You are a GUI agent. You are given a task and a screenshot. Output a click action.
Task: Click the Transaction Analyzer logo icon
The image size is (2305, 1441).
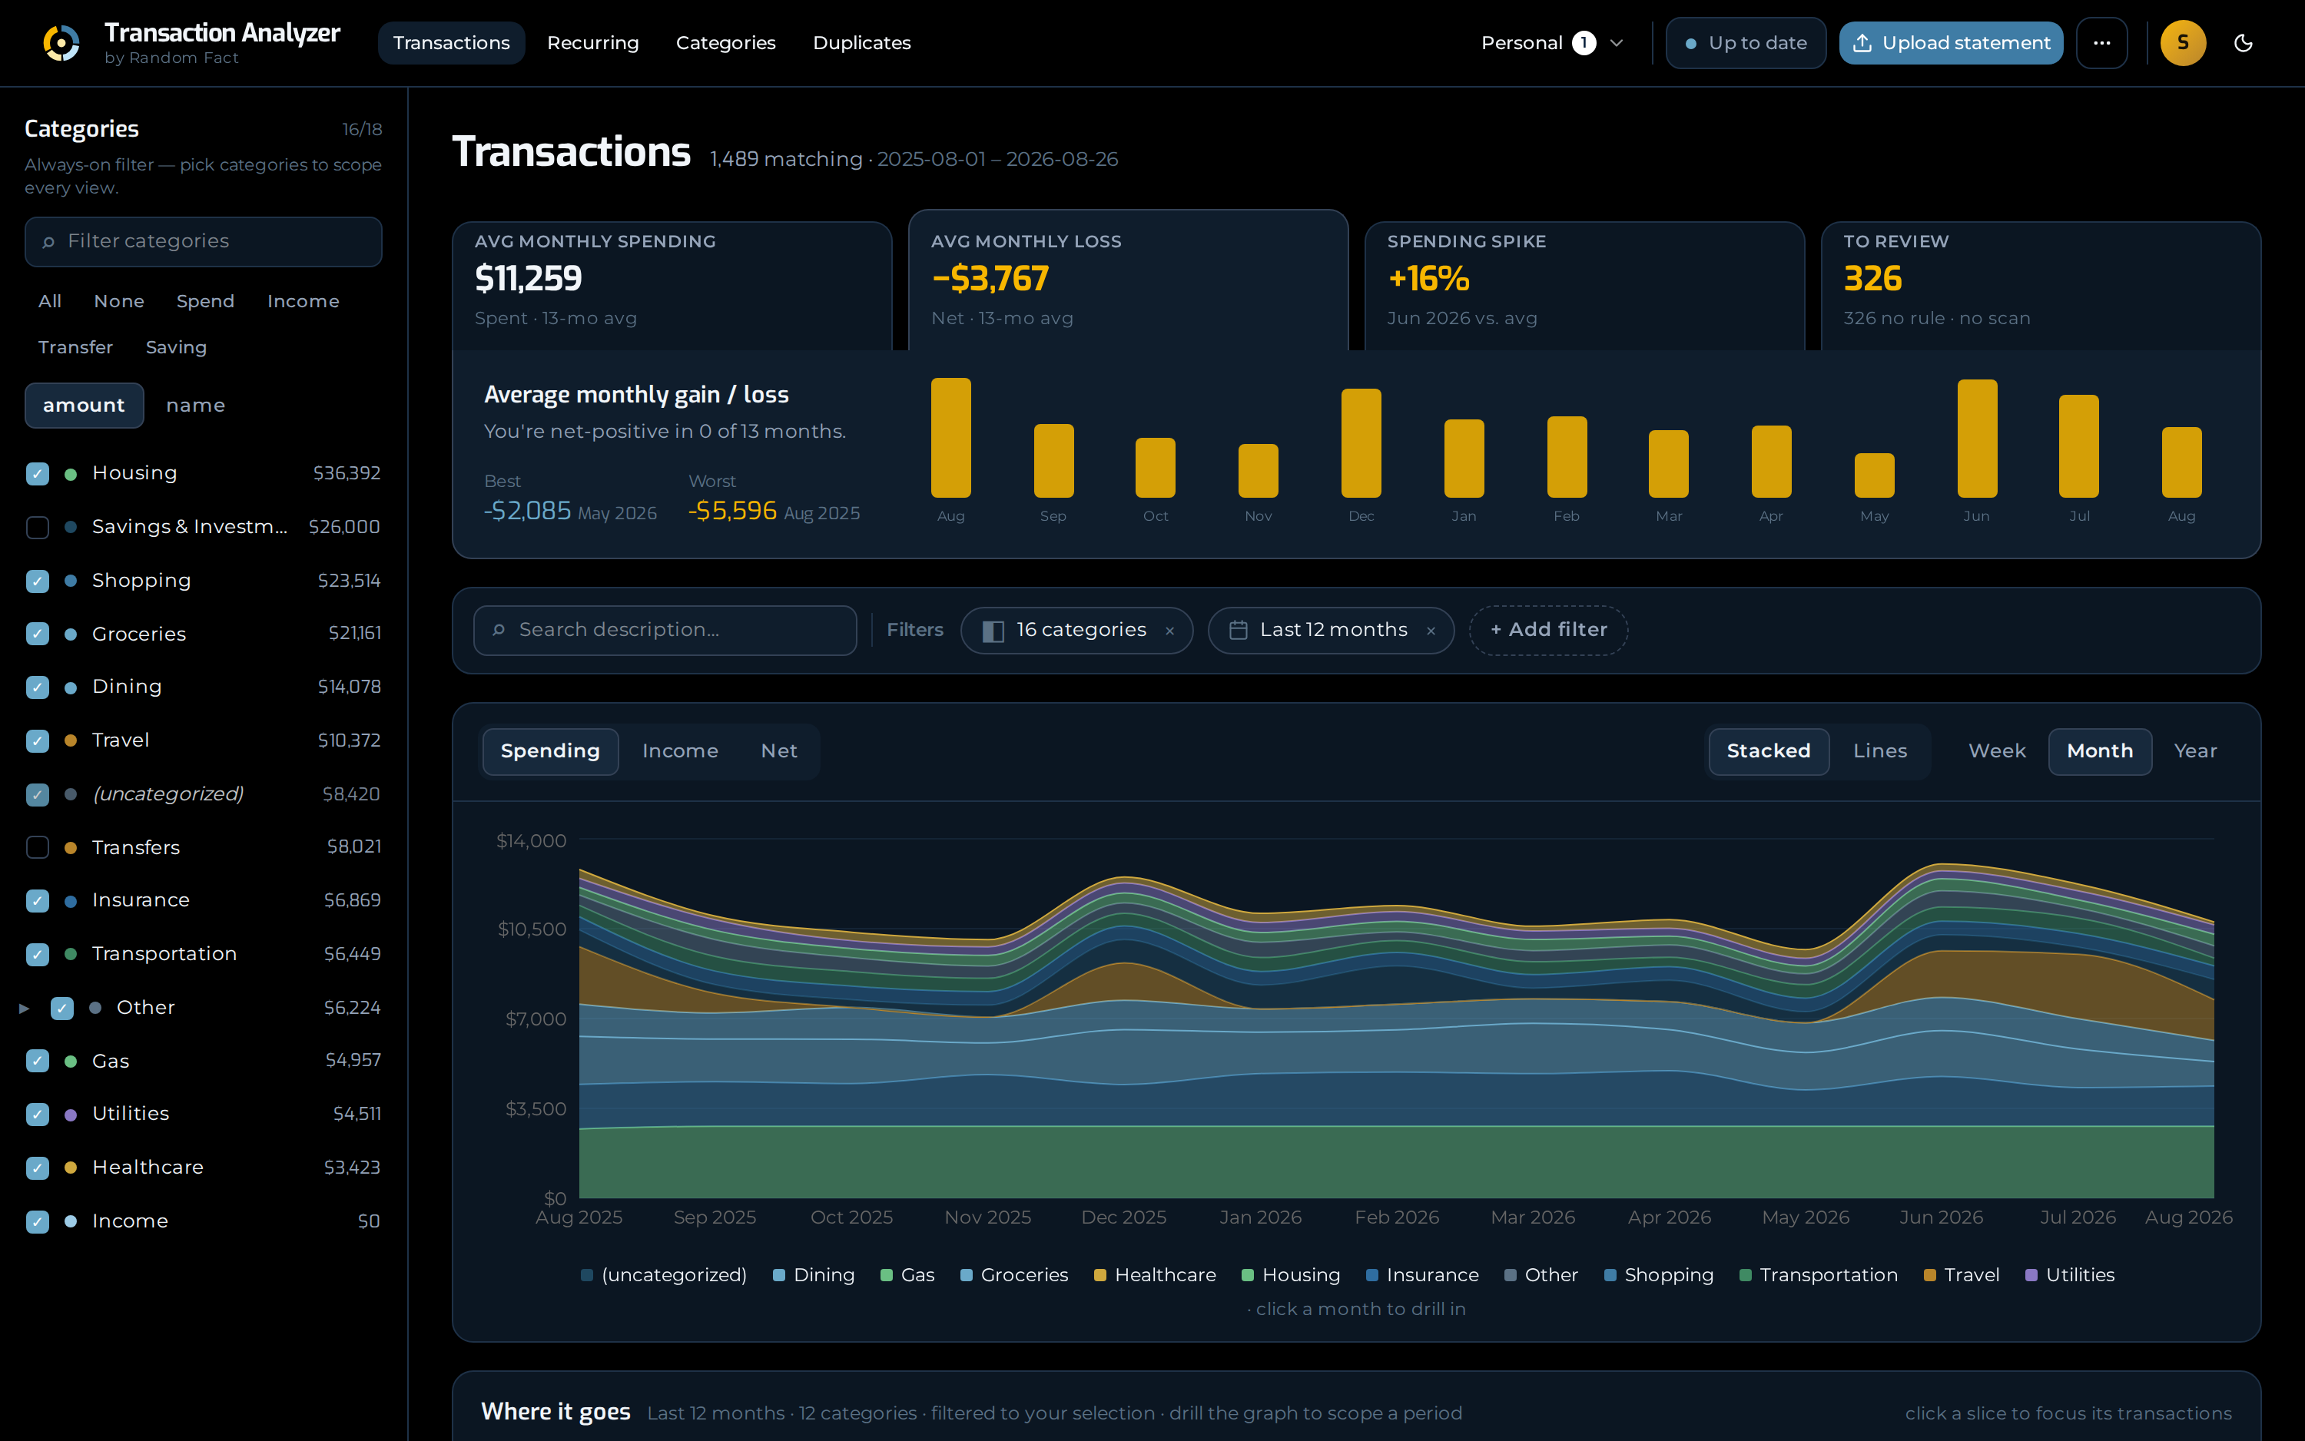pos(61,43)
